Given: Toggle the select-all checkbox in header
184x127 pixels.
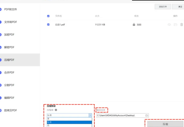Looking at the screenshot, I should pos(48,16).
